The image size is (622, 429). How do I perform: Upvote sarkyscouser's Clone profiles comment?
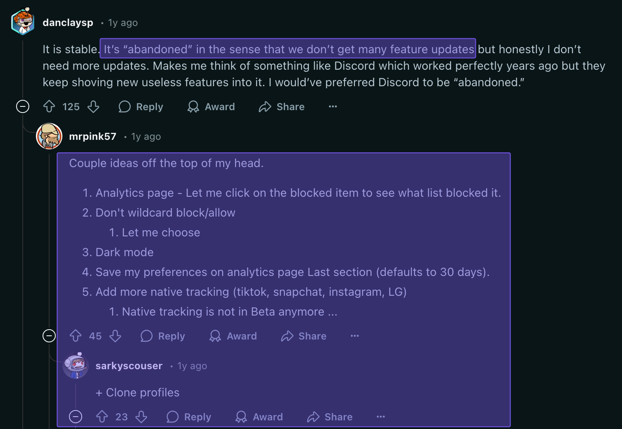[102, 417]
